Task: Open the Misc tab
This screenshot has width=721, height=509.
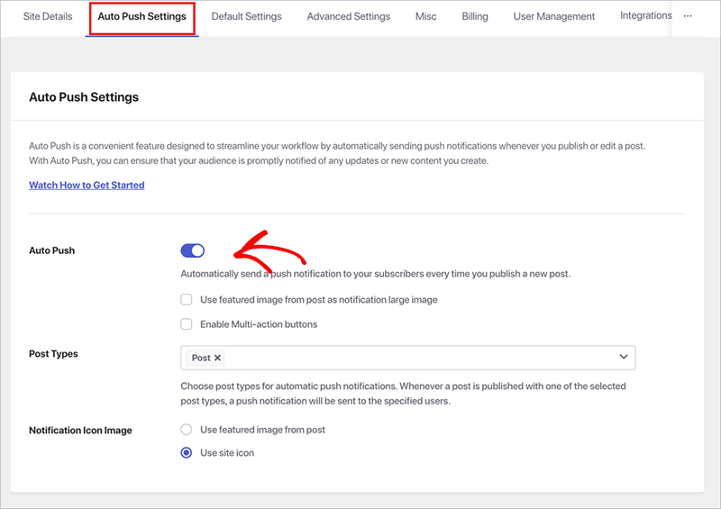Action: tap(425, 16)
